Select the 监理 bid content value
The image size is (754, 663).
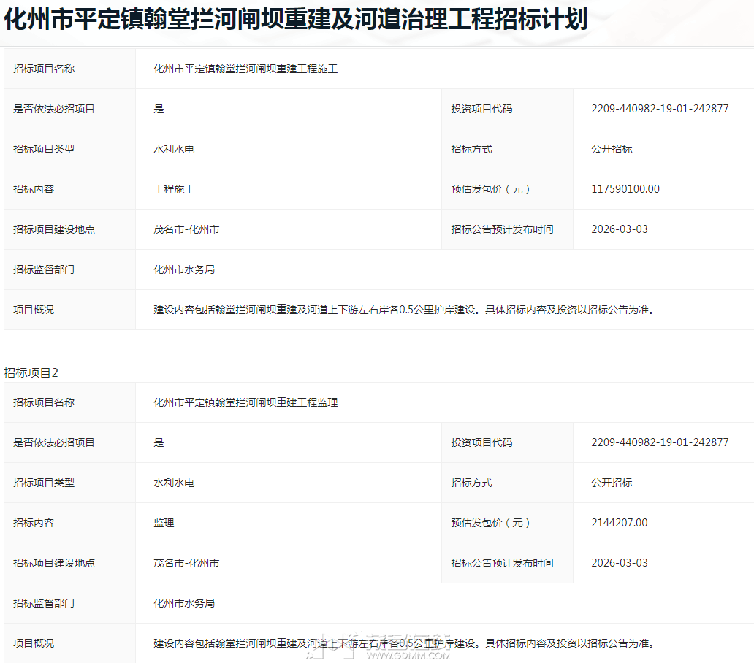[x=164, y=523]
